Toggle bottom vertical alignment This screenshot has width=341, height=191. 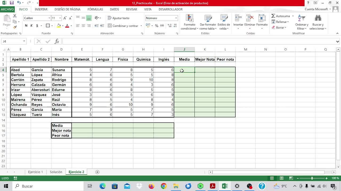coord(89,18)
